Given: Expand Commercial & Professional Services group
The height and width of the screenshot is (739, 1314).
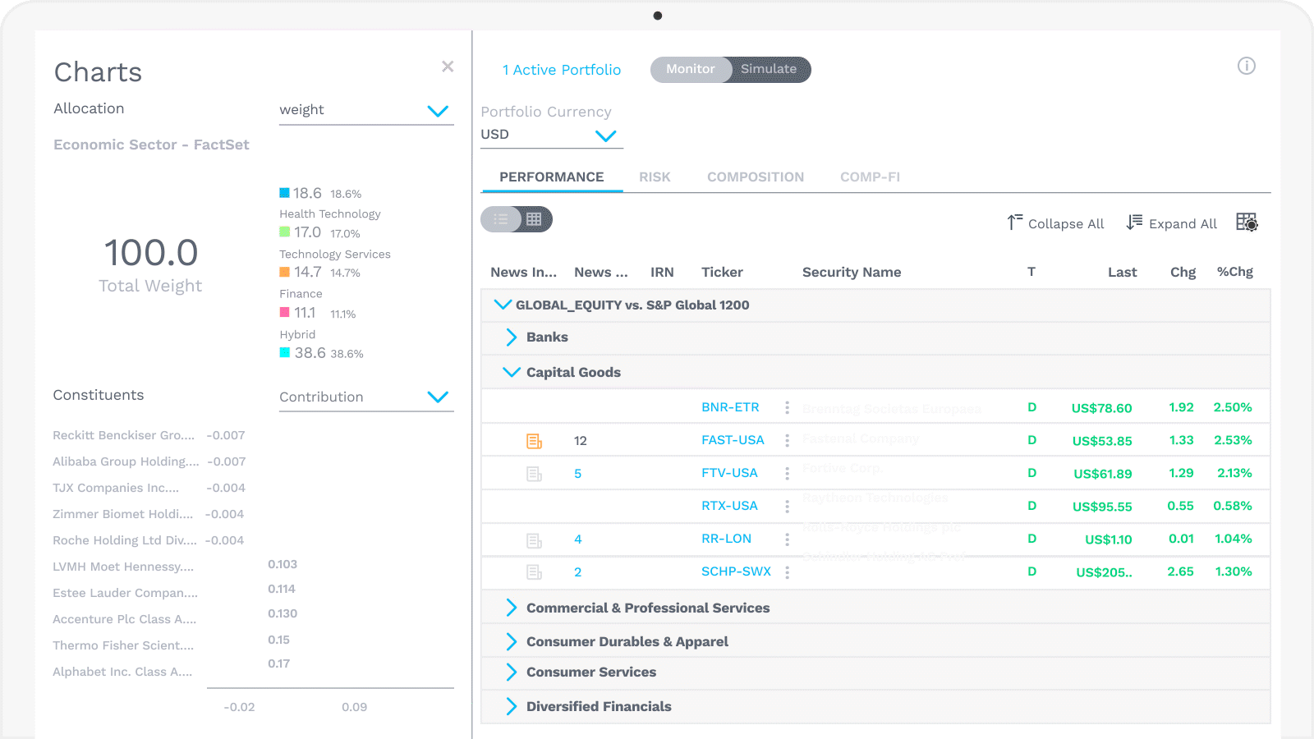Looking at the screenshot, I should [512, 608].
